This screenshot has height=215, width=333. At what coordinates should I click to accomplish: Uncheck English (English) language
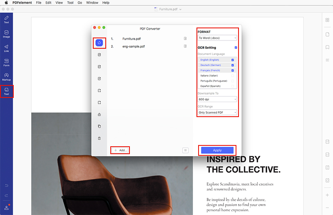233,60
